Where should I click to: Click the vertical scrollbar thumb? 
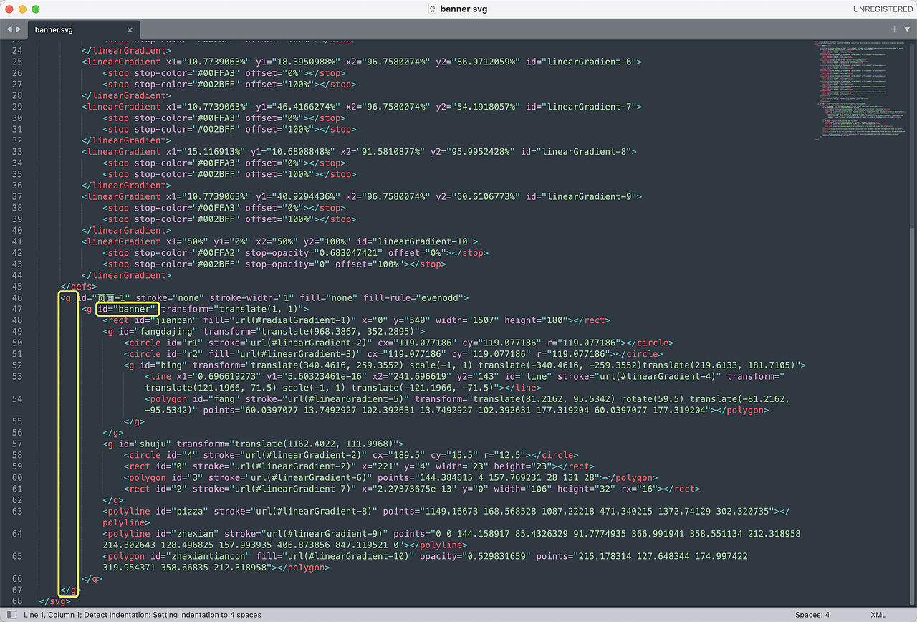[913, 416]
